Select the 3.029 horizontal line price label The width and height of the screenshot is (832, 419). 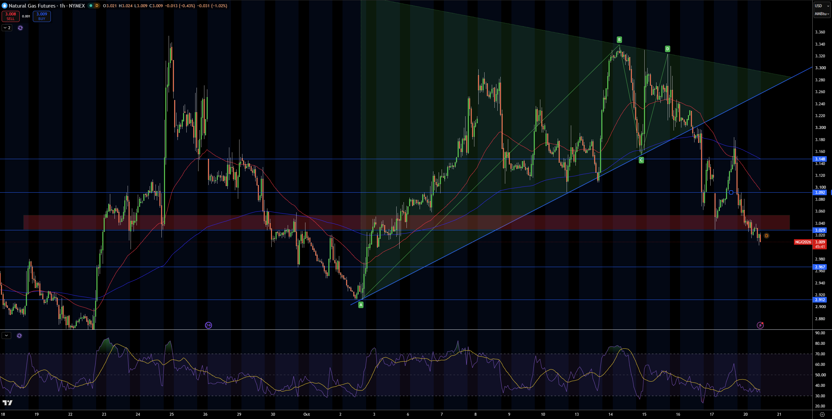click(820, 230)
